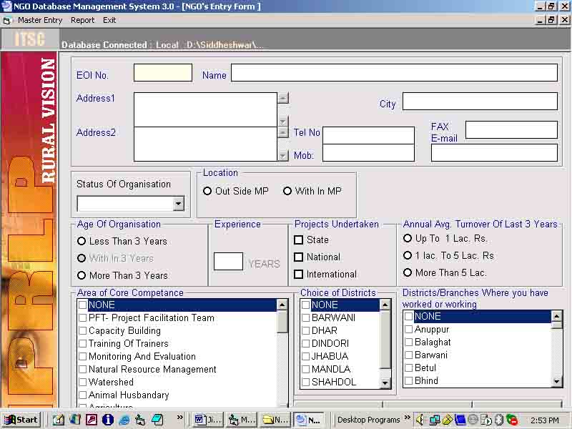Click the Tel No input field
Screen dimensions: 572x429
point(368,135)
